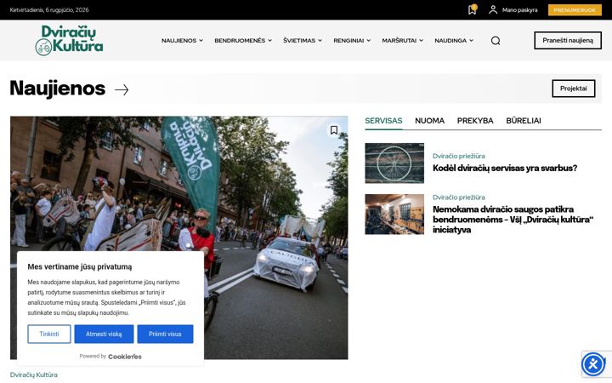Open the bicycle wheel thumbnail

pyautogui.click(x=394, y=163)
